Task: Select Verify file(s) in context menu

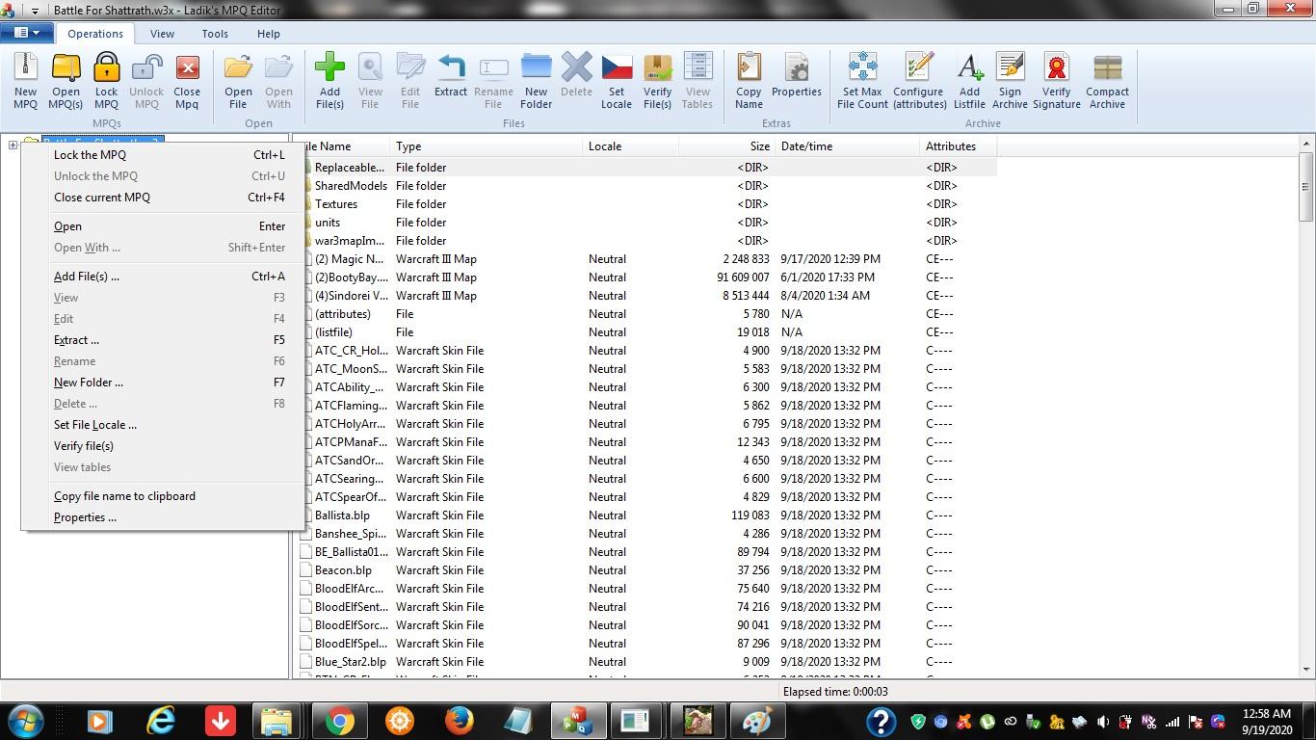Action: 162,445
